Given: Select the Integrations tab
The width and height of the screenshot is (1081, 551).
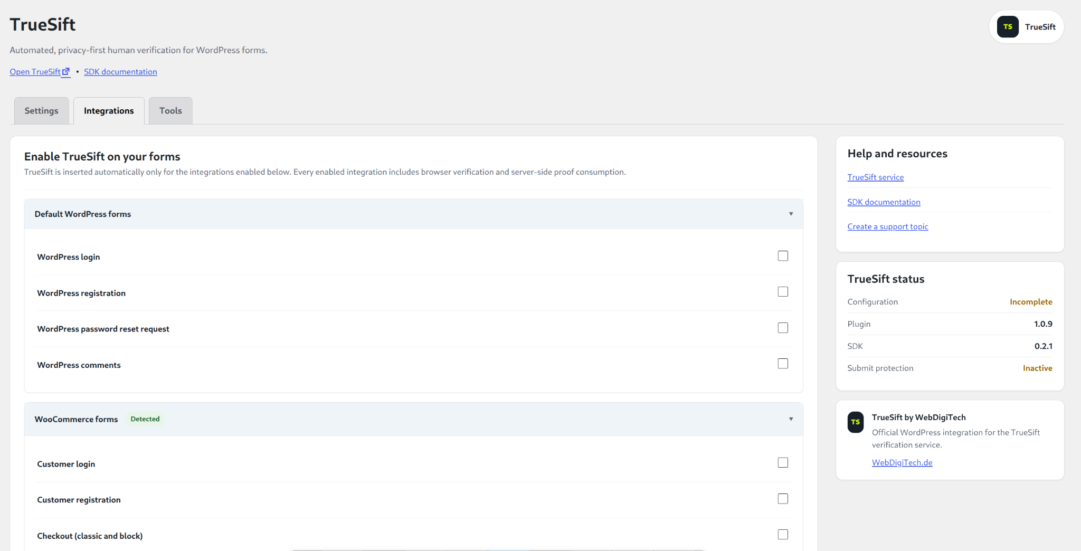Looking at the screenshot, I should click(x=109, y=111).
